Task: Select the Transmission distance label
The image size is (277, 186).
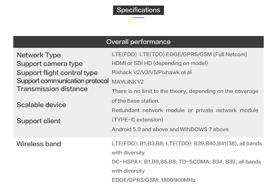Action: [x=52, y=89]
